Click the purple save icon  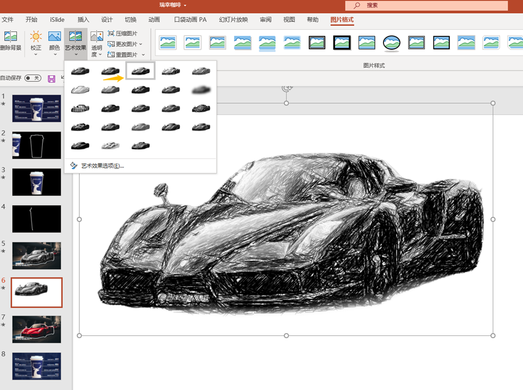click(52, 79)
